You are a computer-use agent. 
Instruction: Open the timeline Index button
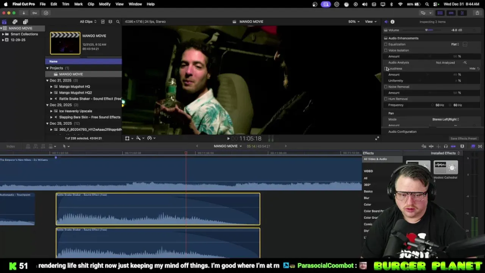click(x=11, y=146)
